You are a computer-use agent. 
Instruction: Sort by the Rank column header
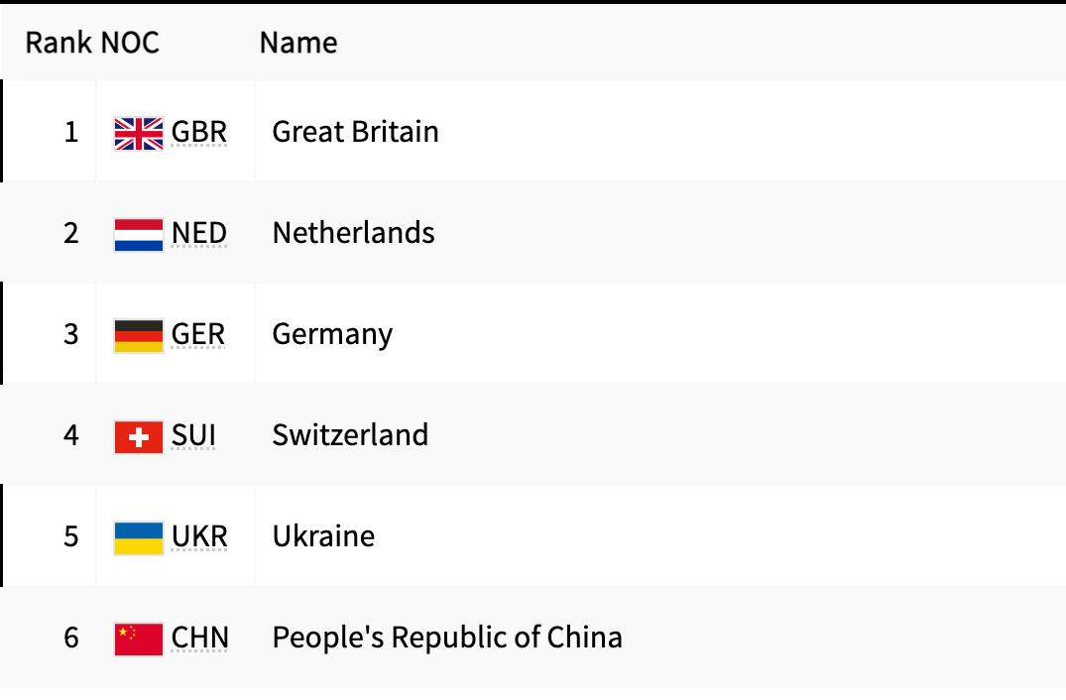click(59, 43)
